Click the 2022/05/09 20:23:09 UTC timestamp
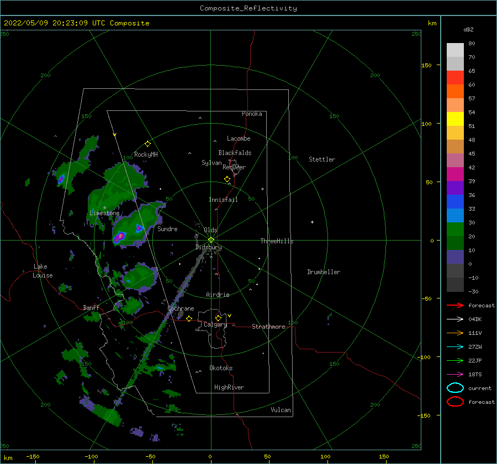The height and width of the screenshot is (464, 497). (x=55, y=23)
